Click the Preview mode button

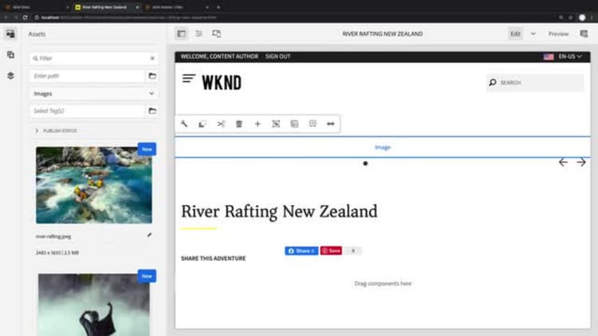click(558, 34)
